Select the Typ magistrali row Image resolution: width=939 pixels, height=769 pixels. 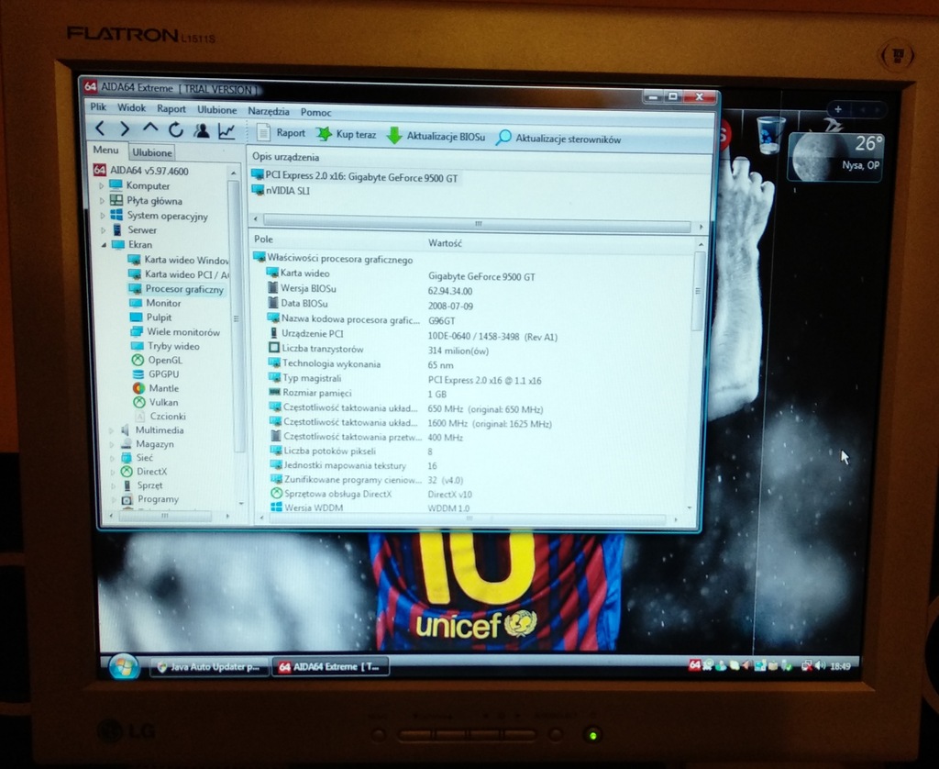click(x=404, y=379)
